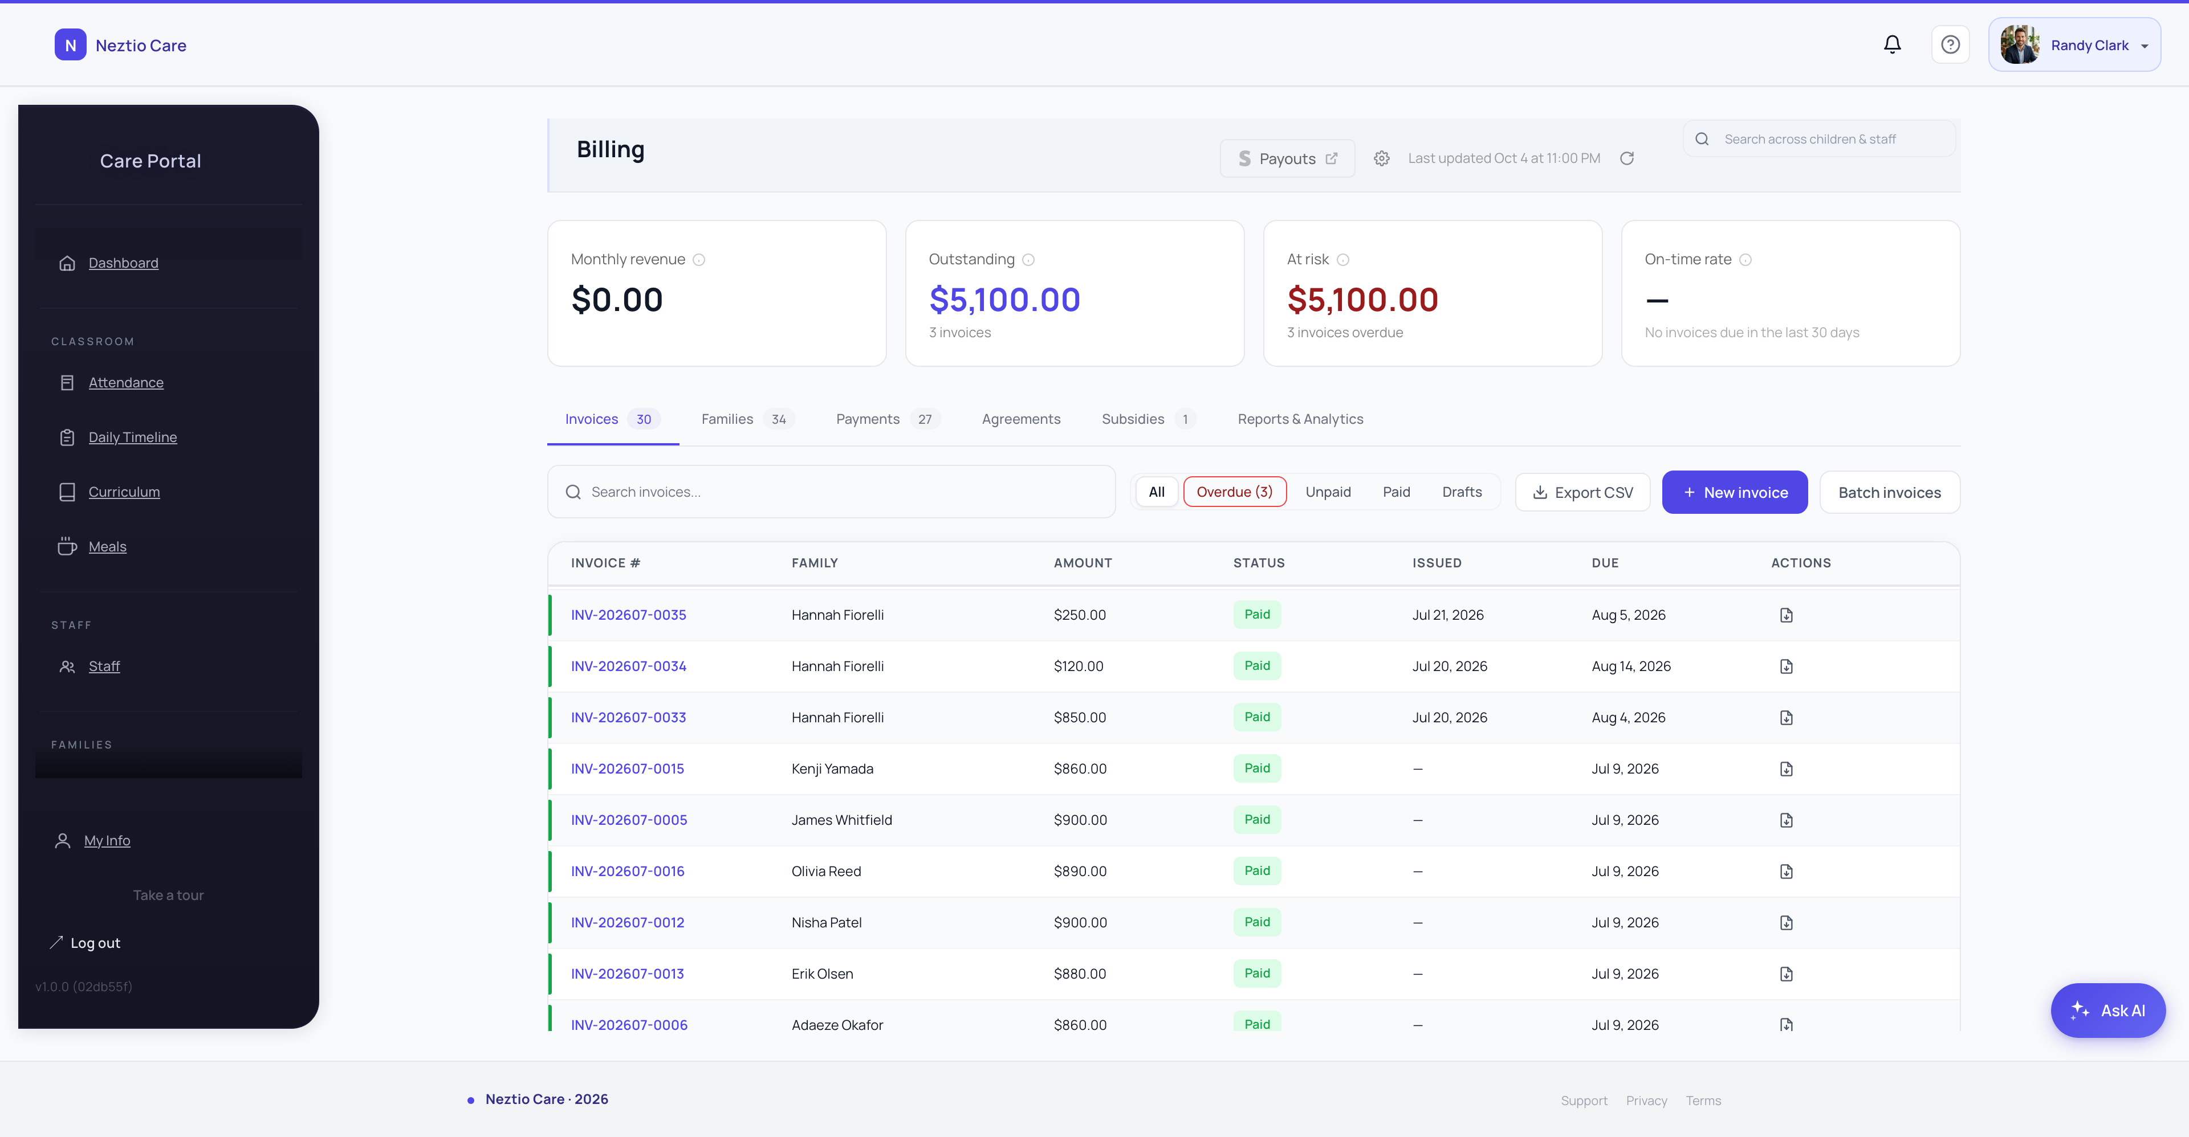2189x1137 pixels.
Task: Open Meals in the sidebar
Action: coord(107,547)
